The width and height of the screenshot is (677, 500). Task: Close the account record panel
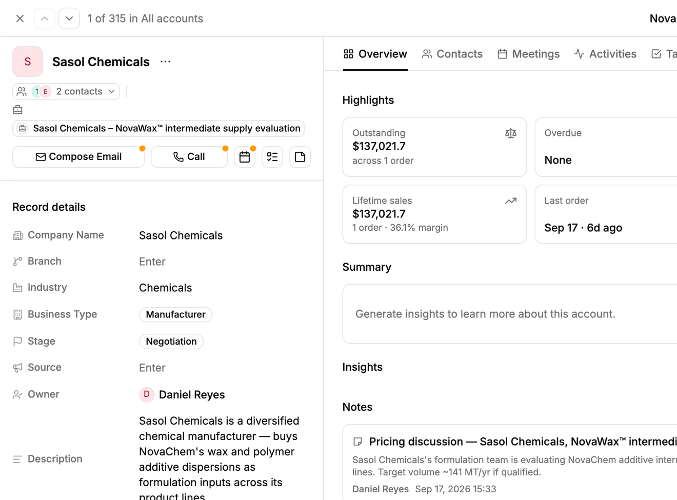tap(20, 18)
